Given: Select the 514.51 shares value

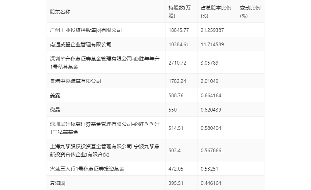Looking at the screenshot, I should 176,128.
